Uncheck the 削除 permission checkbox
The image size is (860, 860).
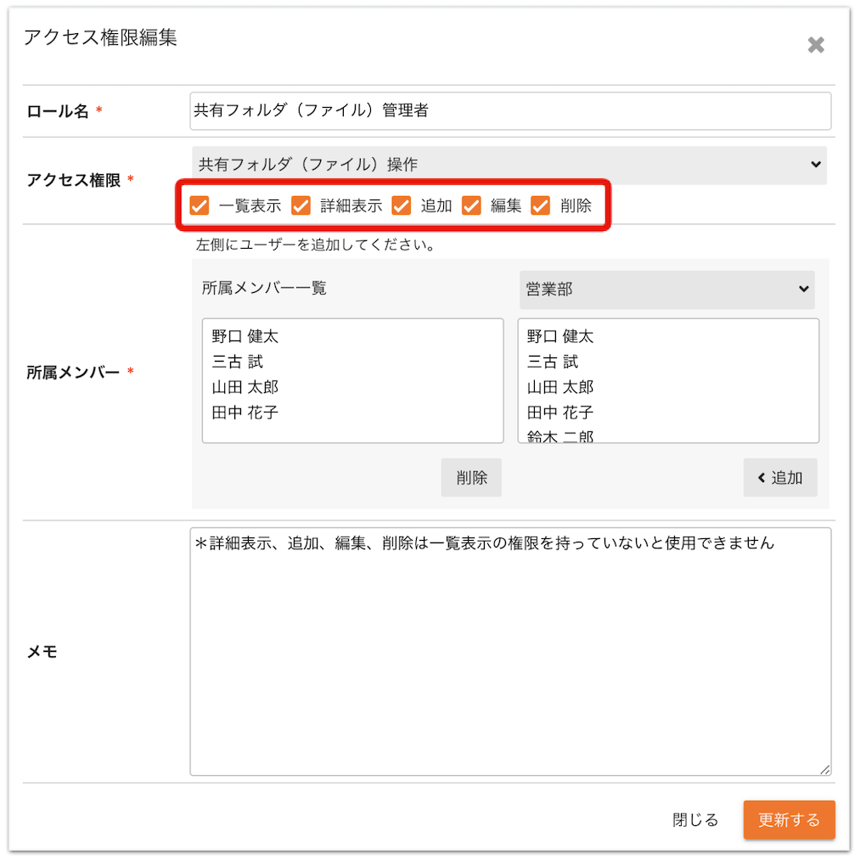[540, 205]
